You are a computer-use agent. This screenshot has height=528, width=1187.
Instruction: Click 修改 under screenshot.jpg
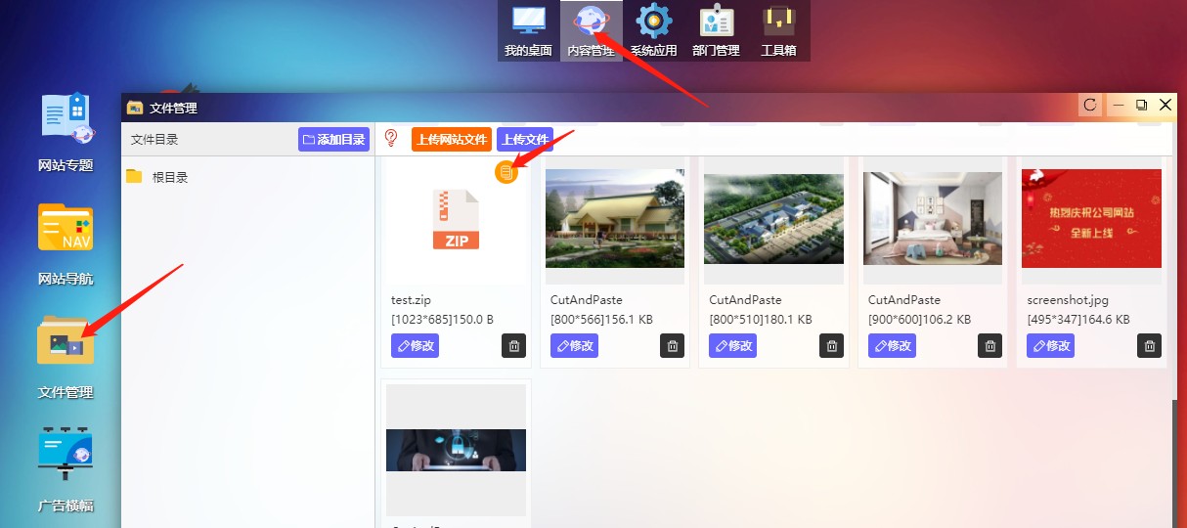(x=1051, y=345)
